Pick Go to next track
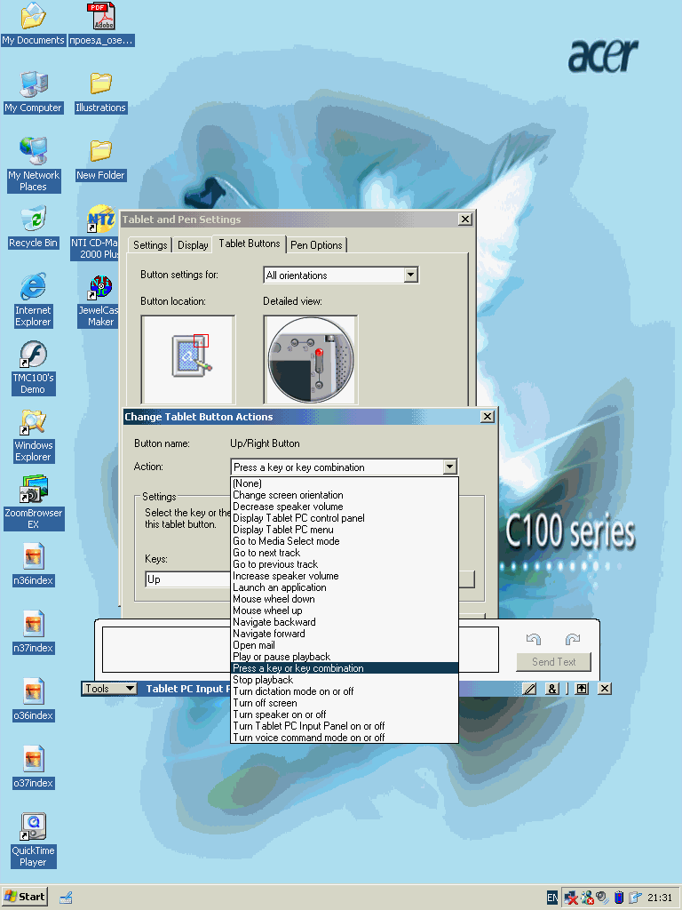 click(x=344, y=553)
